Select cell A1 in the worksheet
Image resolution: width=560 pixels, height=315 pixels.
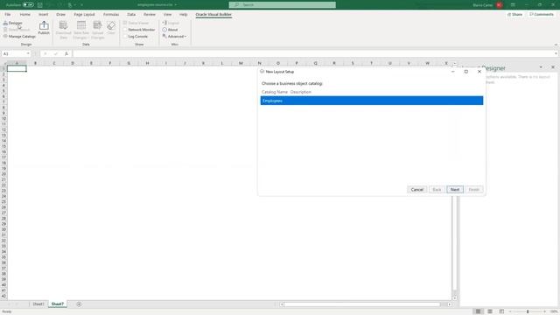[x=17, y=68]
